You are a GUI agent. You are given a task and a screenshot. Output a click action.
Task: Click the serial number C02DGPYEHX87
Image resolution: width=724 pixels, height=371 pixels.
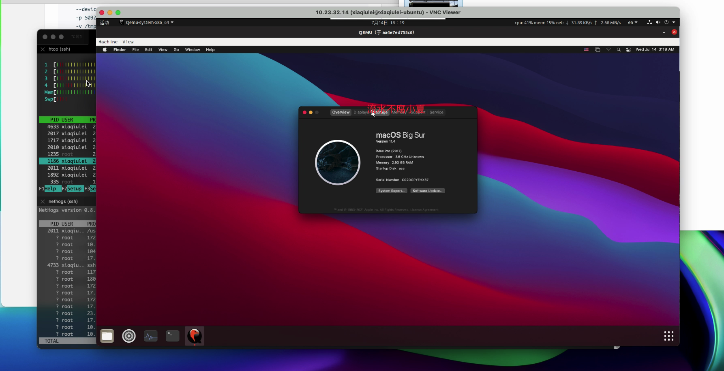[x=415, y=180]
